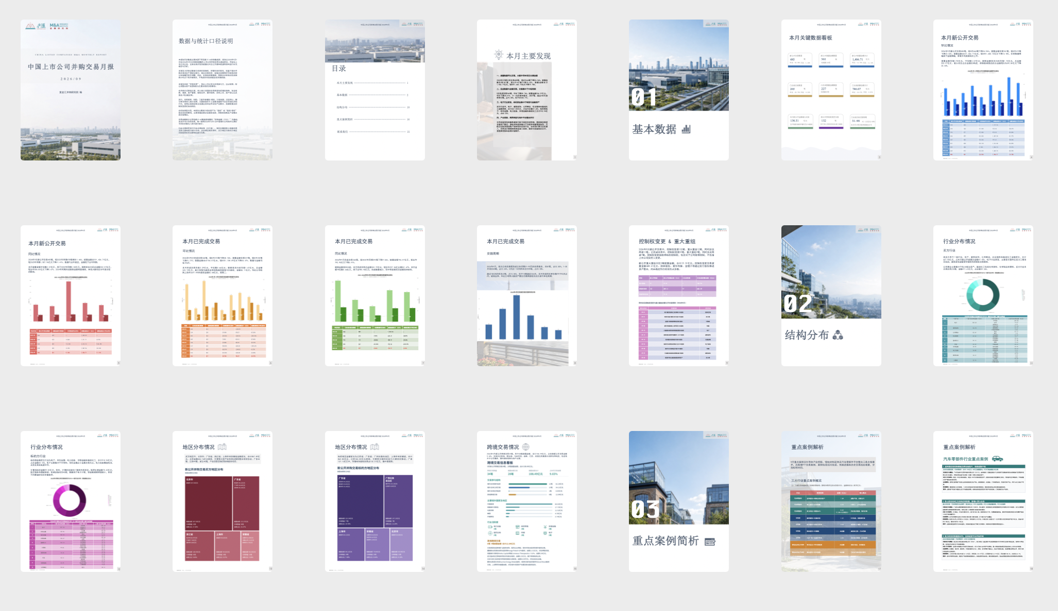Image resolution: width=1058 pixels, height=611 pixels.
Task: Select the 重点案例简析 entry in the 目录 list
Action: pyautogui.click(x=372, y=119)
